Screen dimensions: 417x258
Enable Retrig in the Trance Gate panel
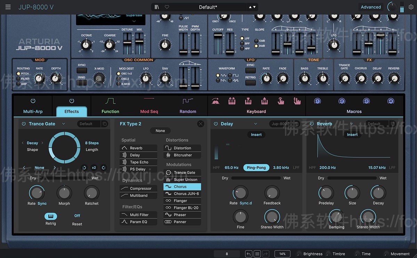point(50,216)
